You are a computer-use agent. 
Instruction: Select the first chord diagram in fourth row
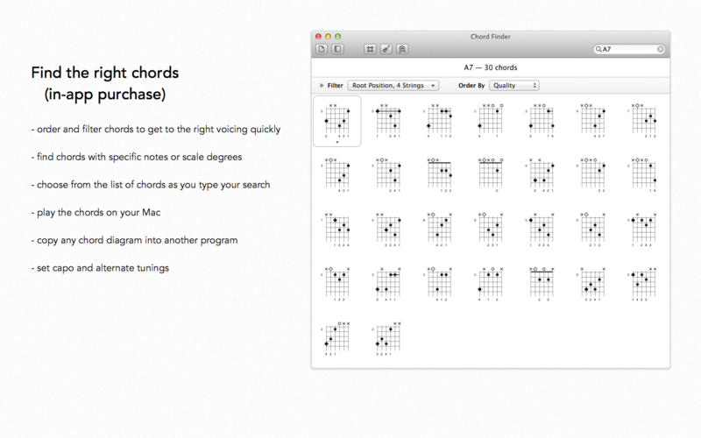[337, 284]
